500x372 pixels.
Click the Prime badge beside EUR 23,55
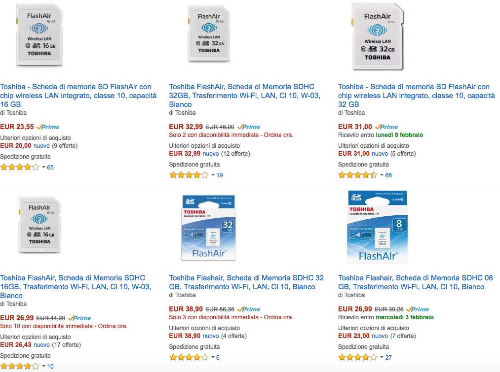(48, 127)
